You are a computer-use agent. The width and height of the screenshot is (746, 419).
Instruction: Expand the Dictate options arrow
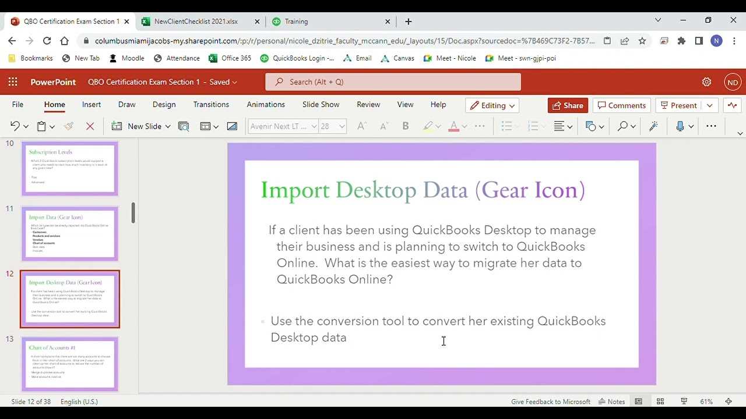(x=691, y=126)
